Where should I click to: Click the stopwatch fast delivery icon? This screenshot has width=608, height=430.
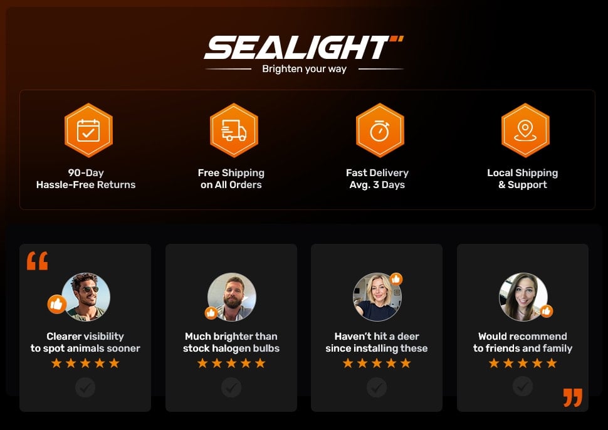pos(380,130)
